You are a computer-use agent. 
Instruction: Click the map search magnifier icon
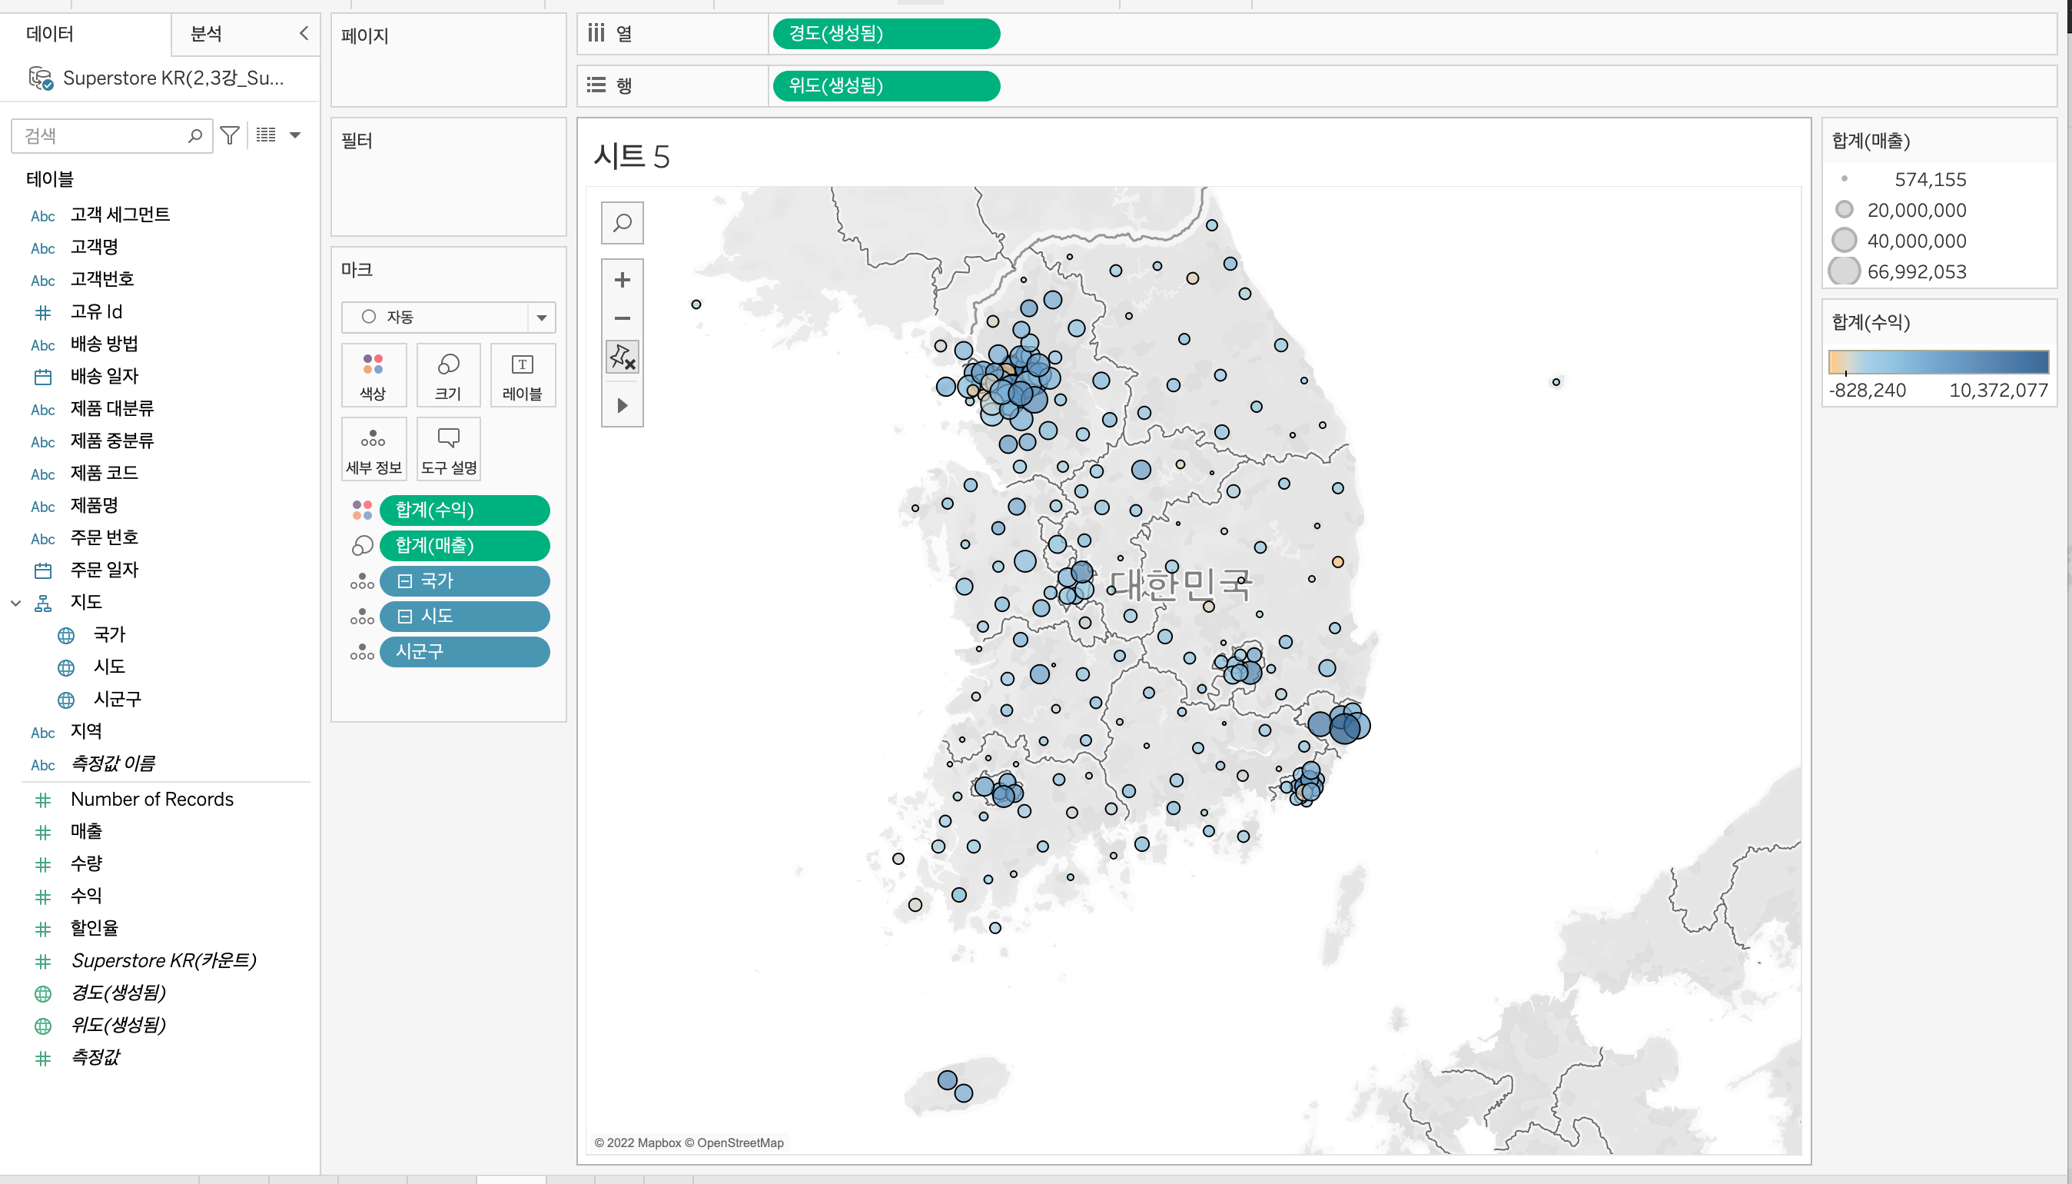click(x=622, y=223)
